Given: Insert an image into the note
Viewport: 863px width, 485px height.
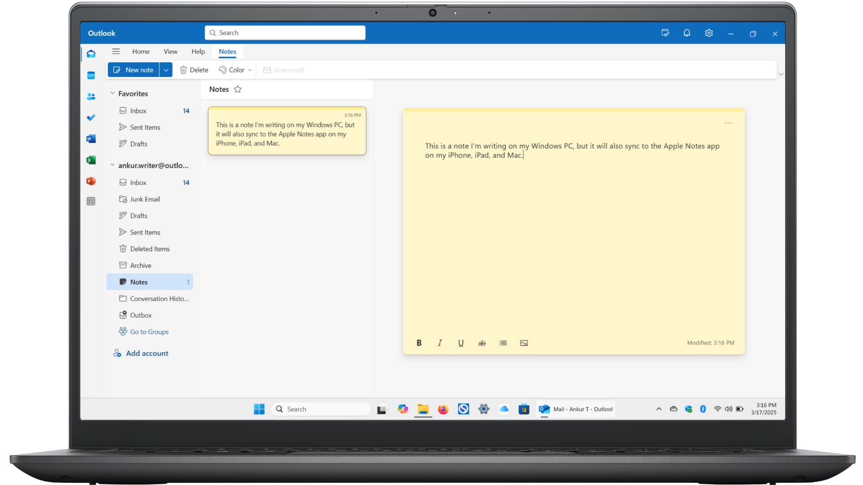Looking at the screenshot, I should pyautogui.click(x=524, y=343).
